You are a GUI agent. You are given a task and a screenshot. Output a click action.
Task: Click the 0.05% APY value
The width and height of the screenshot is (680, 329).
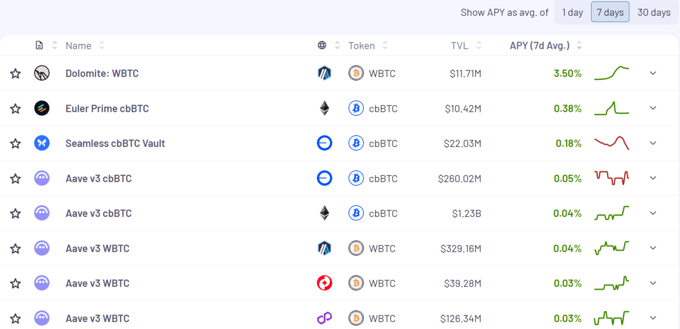click(x=567, y=179)
